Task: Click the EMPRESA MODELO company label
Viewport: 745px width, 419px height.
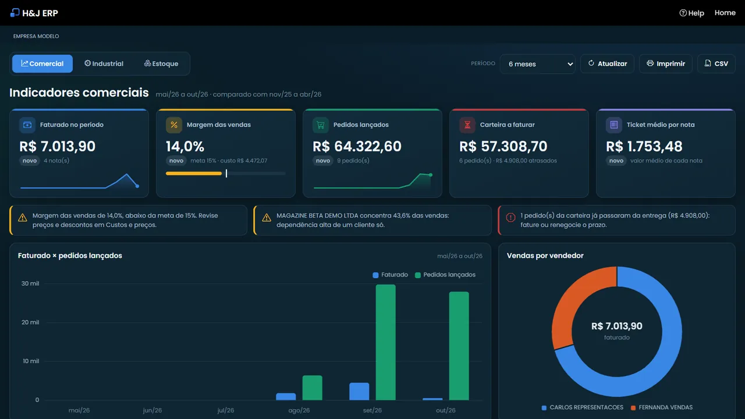Action: [x=36, y=36]
